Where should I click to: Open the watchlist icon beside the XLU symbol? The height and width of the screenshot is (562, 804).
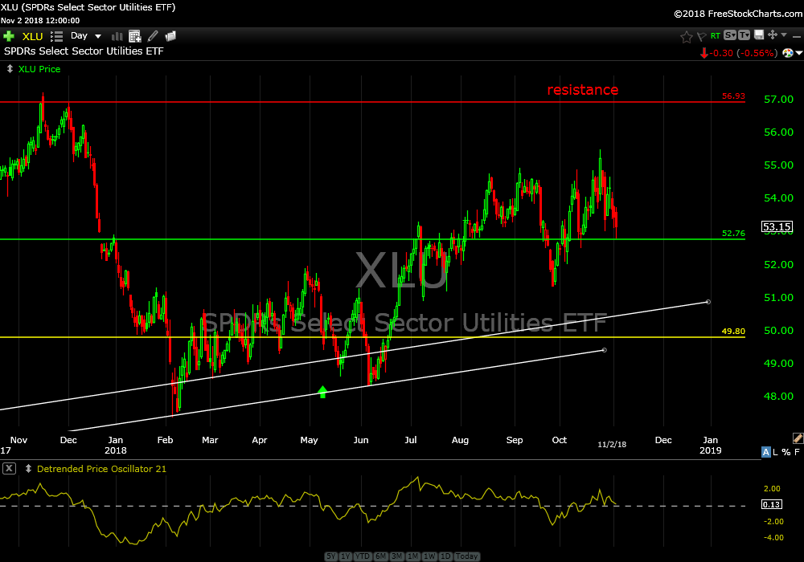pyautogui.click(x=56, y=36)
